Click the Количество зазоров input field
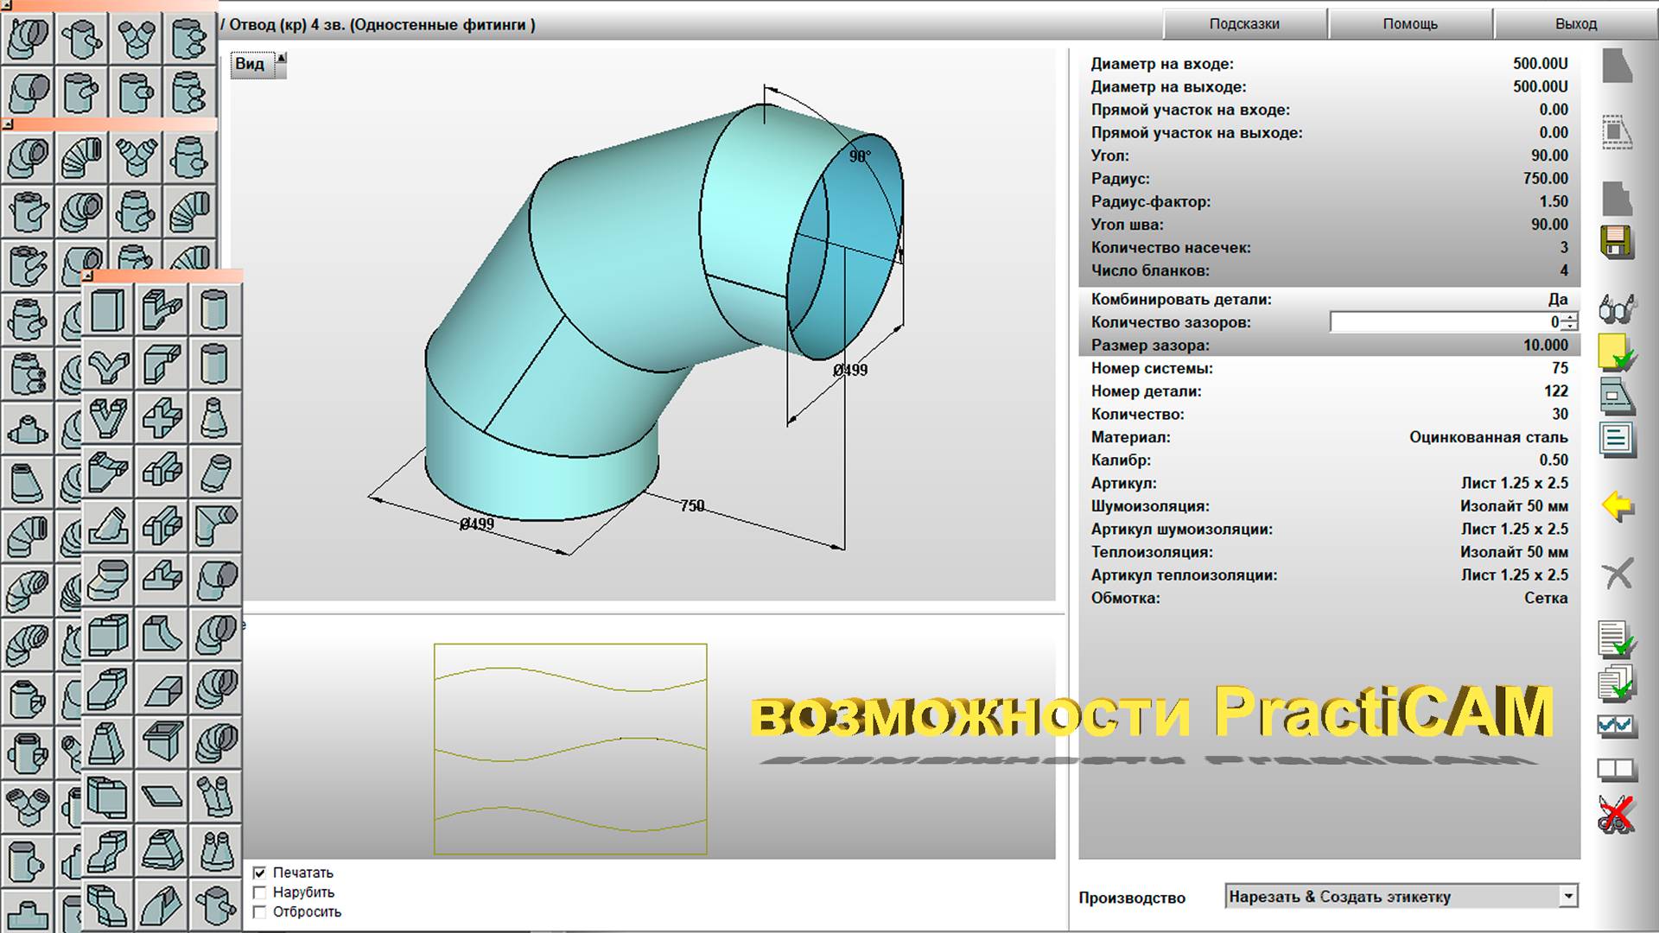 [x=1445, y=322]
